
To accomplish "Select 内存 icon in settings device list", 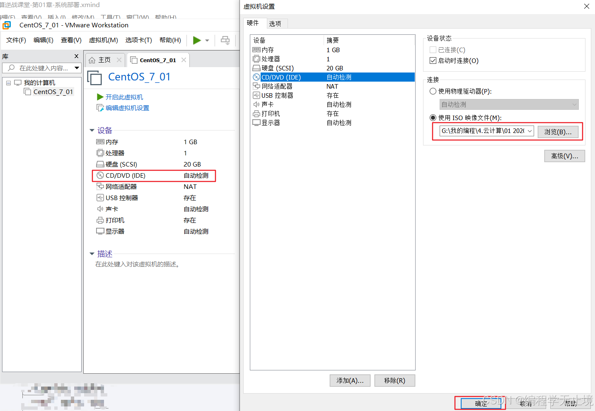I will pyautogui.click(x=256, y=50).
